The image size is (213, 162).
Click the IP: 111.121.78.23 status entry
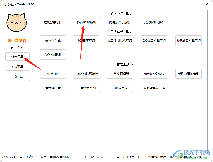[91, 157]
